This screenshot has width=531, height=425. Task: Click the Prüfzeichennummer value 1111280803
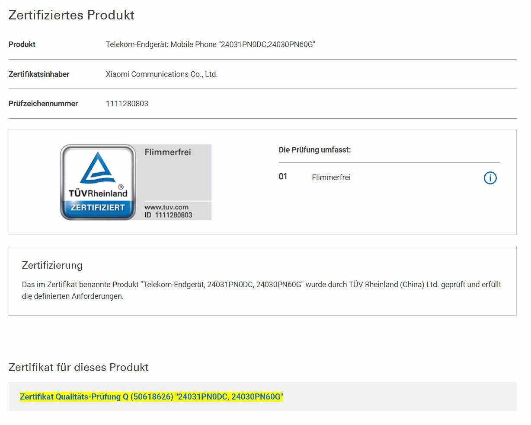coord(127,104)
